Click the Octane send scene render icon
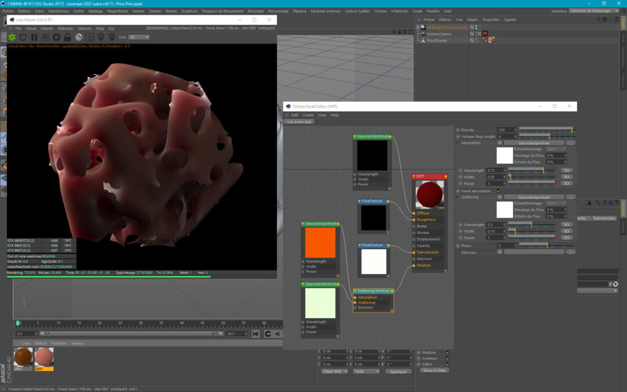This screenshot has width=627, height=392. click(x=12, y=37)
